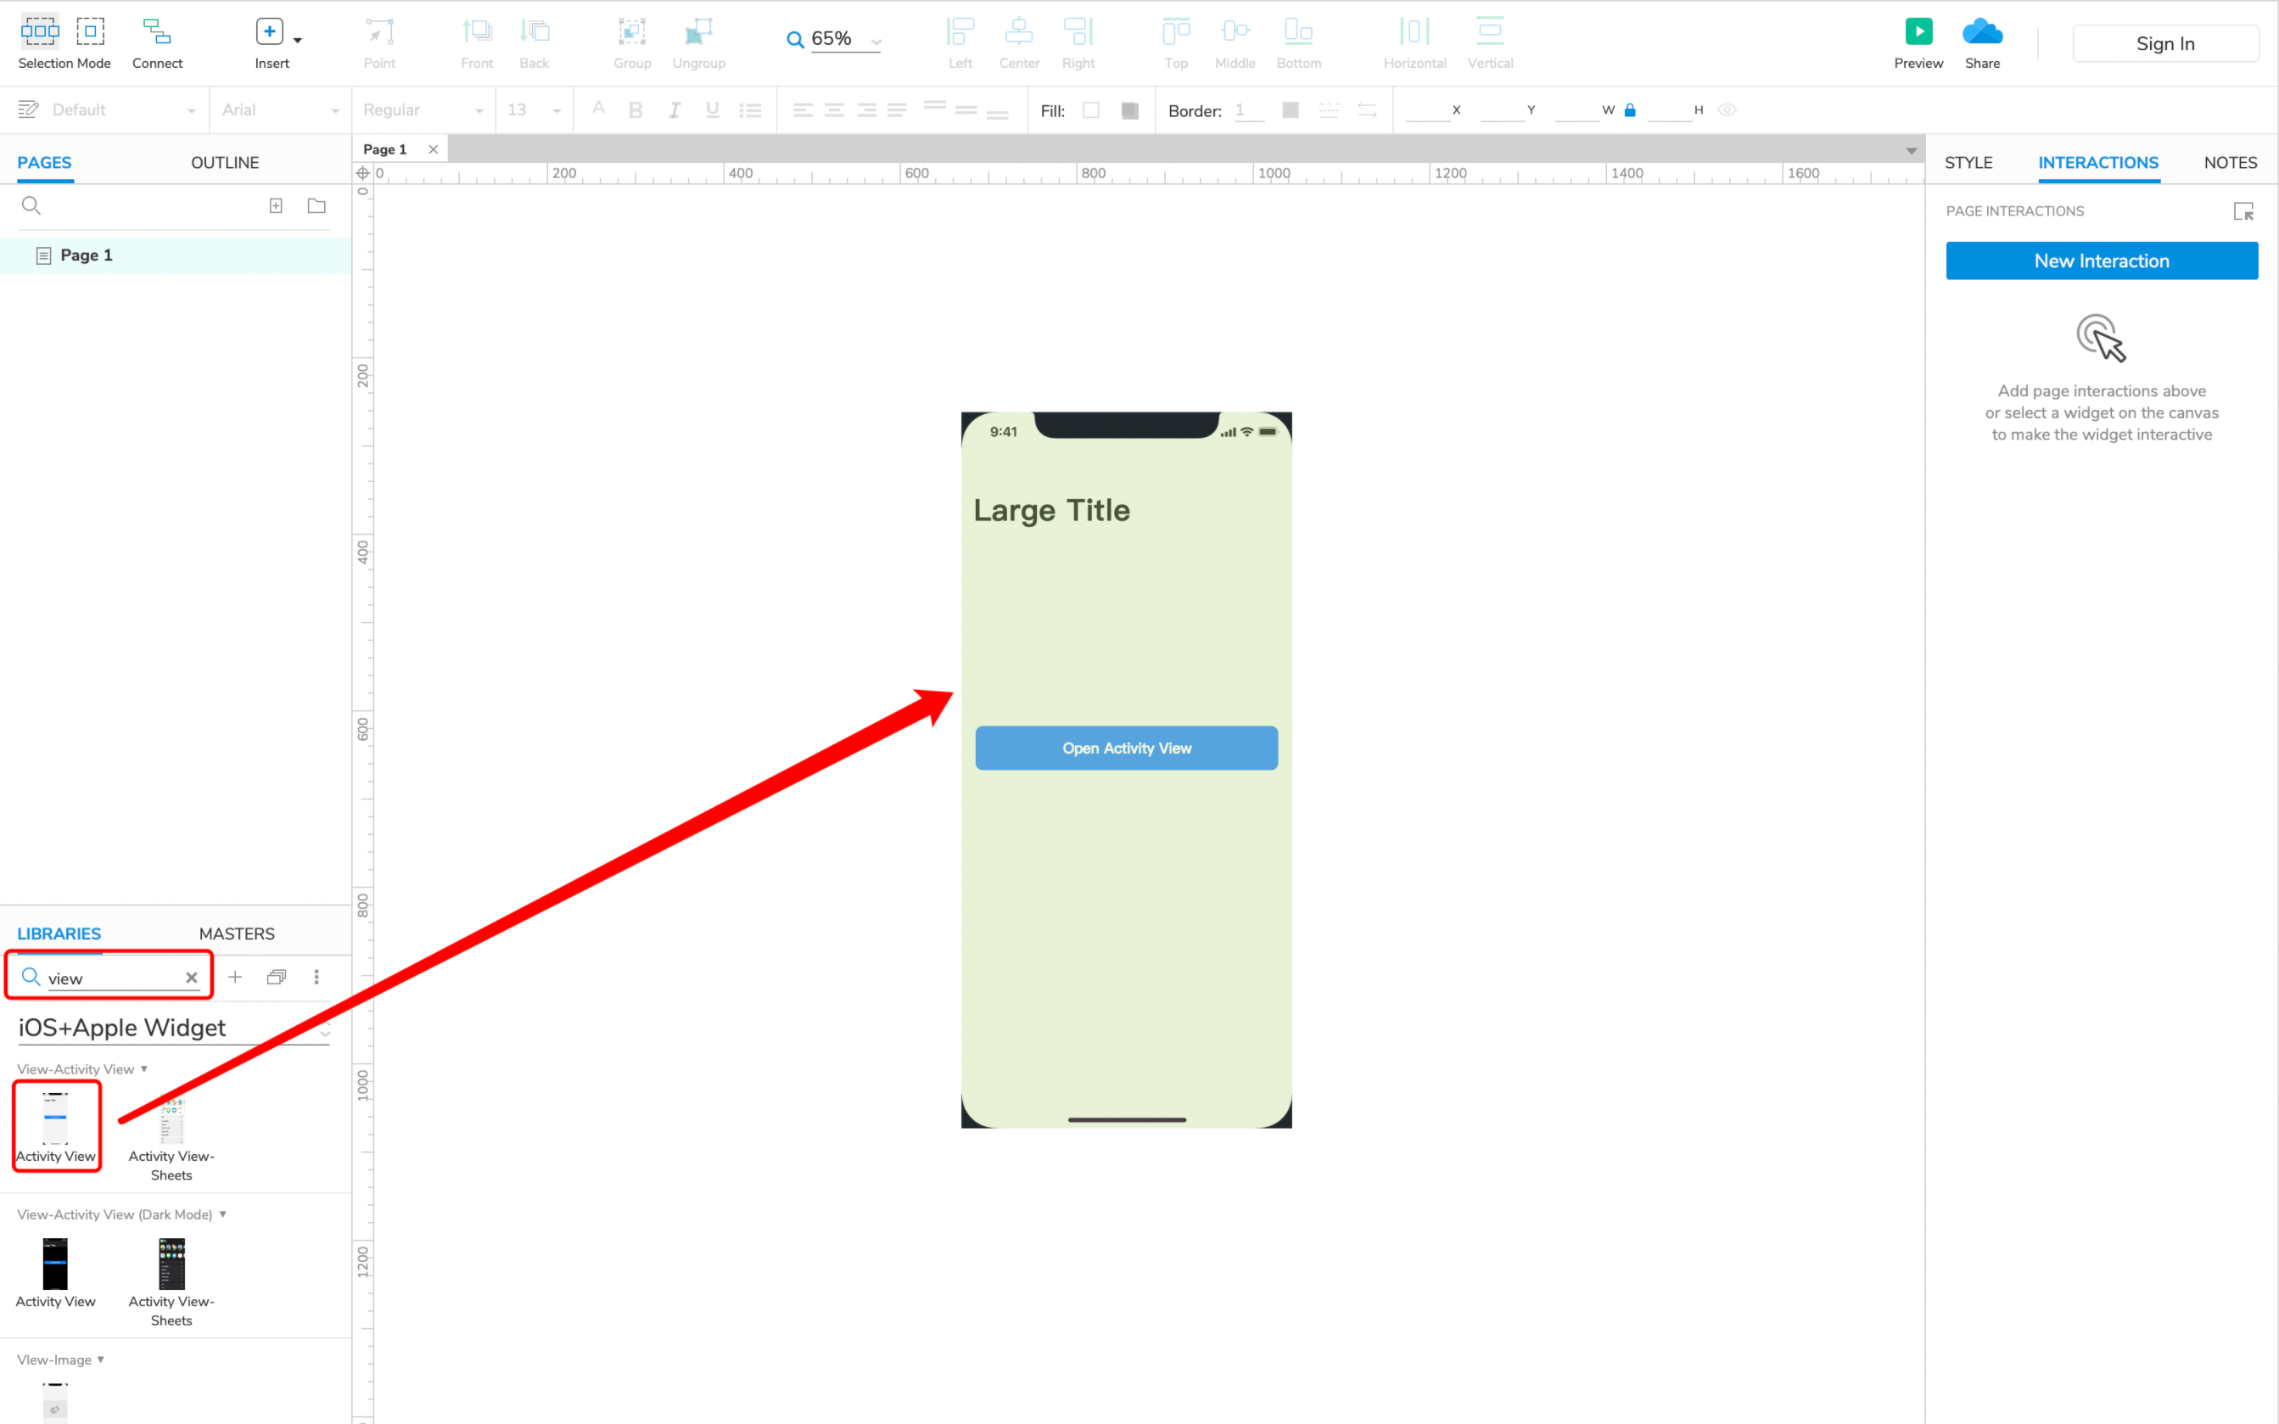Select the Point tool

point(378,41)
